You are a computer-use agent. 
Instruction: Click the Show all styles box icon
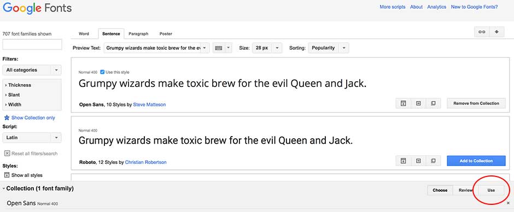pyautogui.click(x=7, y=175)
